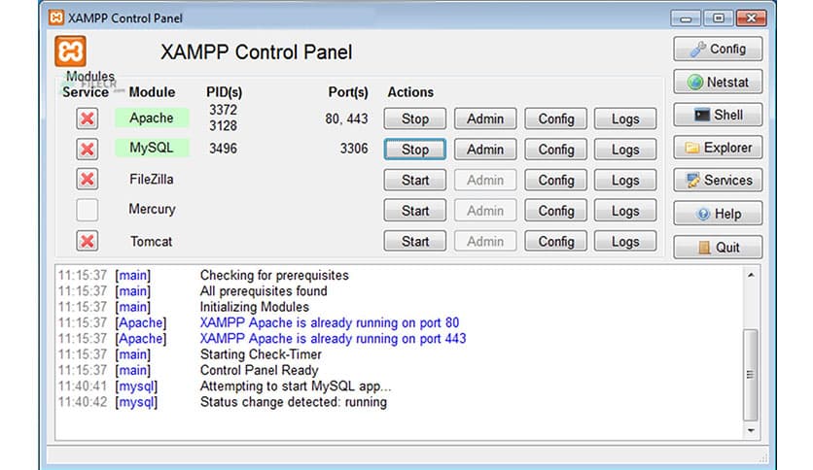Image resolution: width=813 pixels, height=470 pixels.
Task: Open Mercury Config options
Action: click(556, 210)
